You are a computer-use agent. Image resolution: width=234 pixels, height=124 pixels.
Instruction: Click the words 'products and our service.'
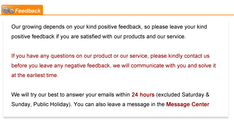[154, 37]
